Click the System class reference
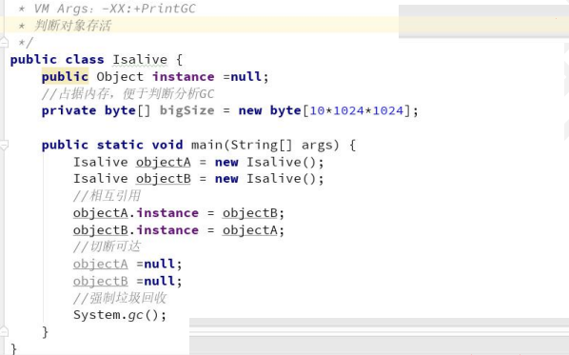 97,315
